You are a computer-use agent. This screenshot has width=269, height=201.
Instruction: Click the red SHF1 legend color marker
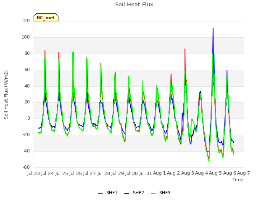[100, 193]
